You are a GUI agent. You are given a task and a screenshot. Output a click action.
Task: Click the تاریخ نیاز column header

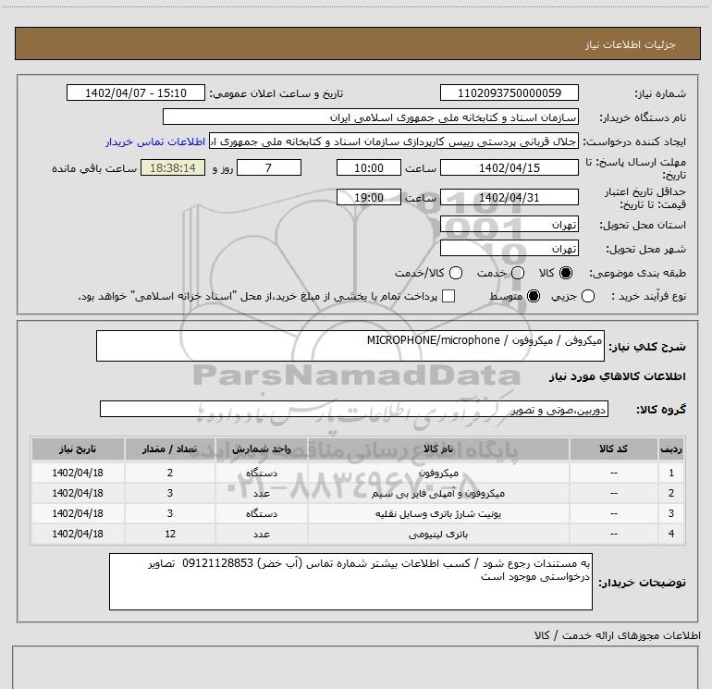[x=78, y=449]
